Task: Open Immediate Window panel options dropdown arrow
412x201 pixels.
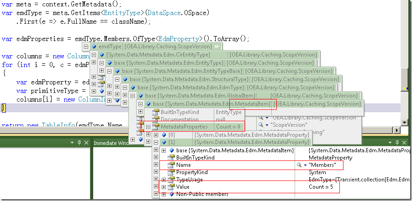Action: [390, 143]
